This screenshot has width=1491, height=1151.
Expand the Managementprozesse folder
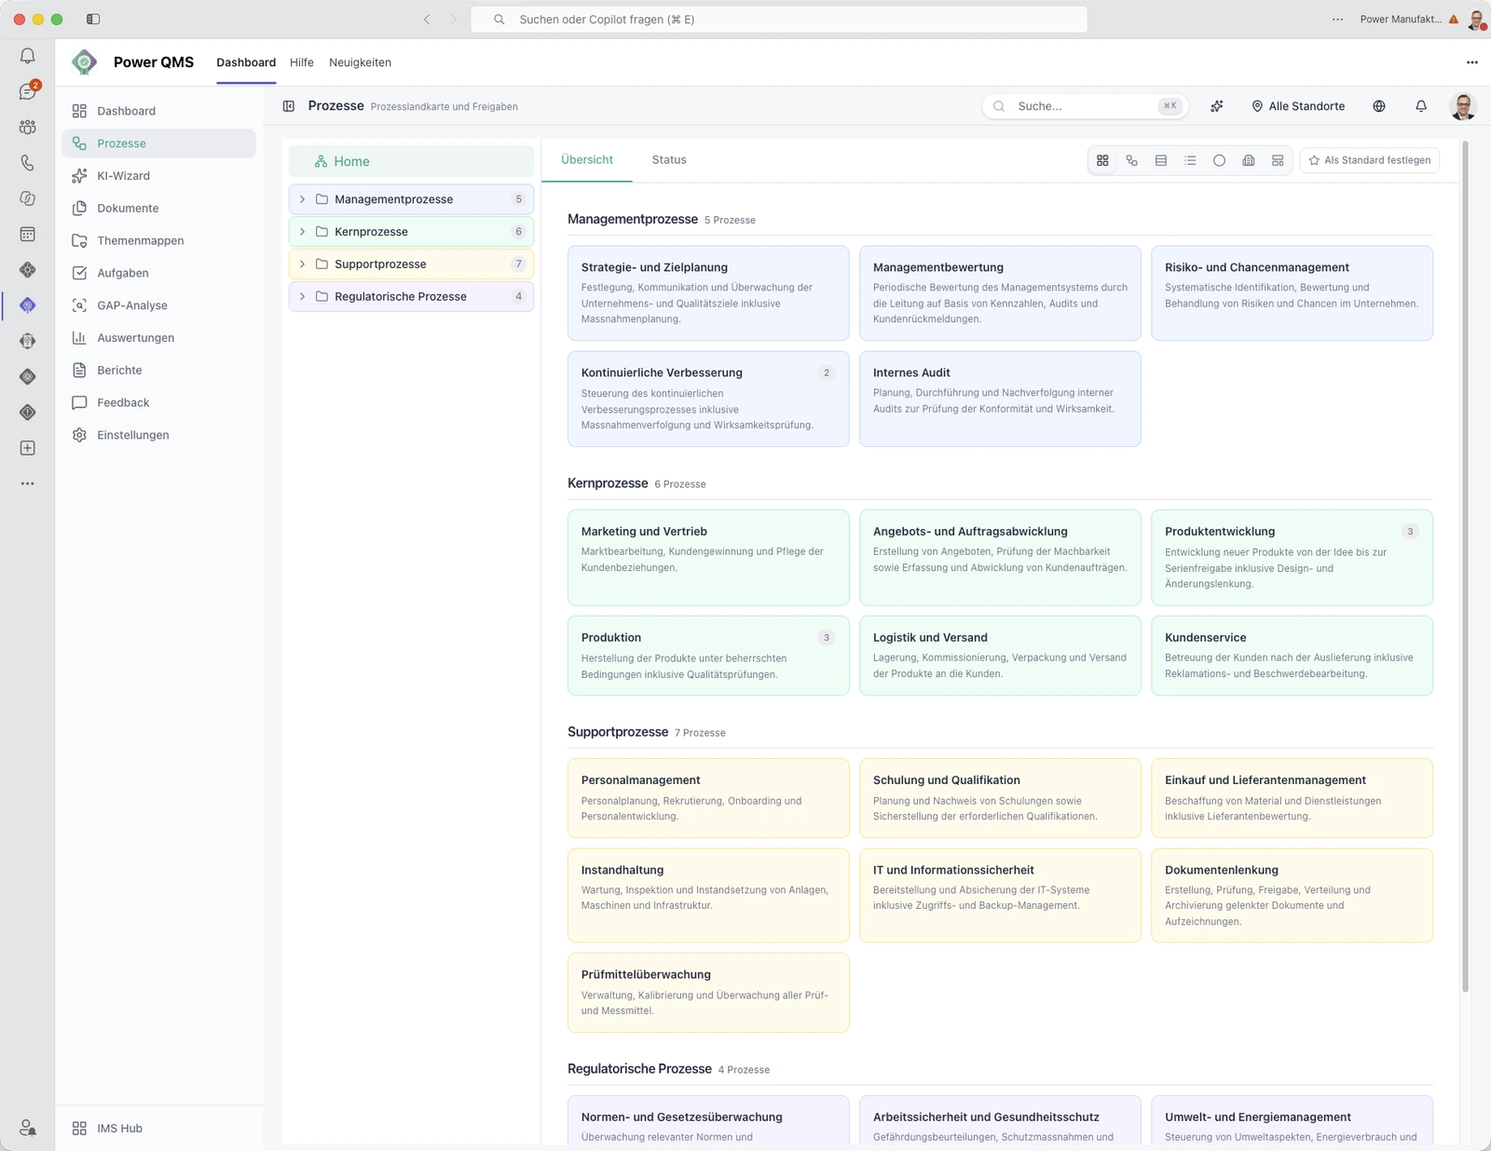coord(302,199)
